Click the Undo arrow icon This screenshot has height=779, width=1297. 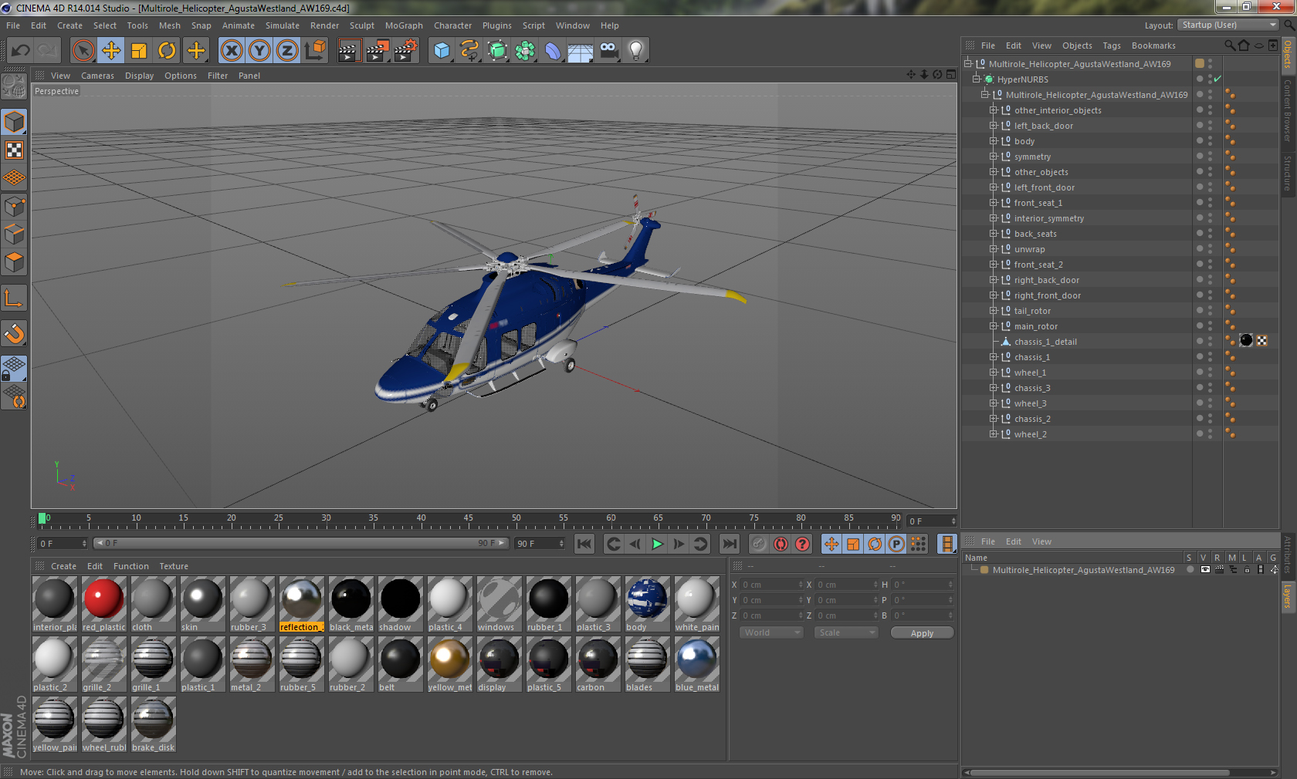[x=21, y=51]
